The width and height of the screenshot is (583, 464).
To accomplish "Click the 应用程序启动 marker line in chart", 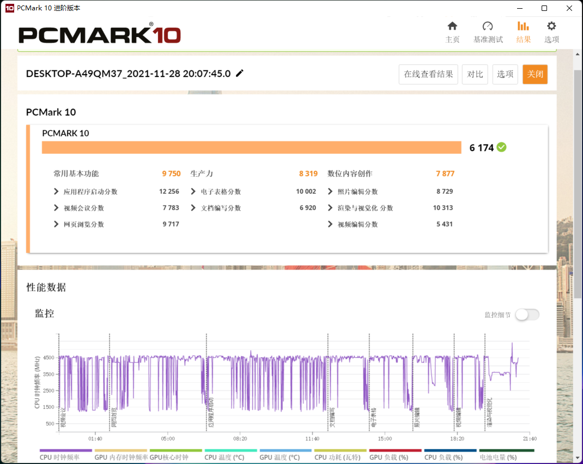I will (207, 383).
